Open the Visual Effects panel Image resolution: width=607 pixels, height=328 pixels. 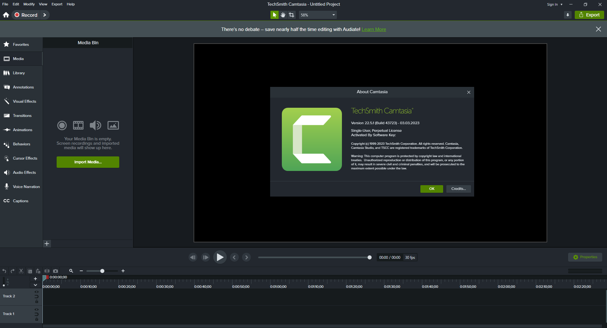[21, 101]
